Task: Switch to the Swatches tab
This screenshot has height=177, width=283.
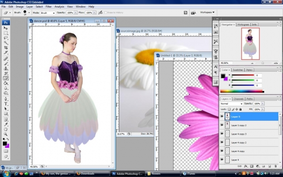Action: (x=238, y=70)
